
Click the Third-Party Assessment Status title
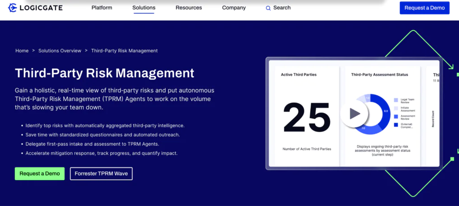coord(379,75)
